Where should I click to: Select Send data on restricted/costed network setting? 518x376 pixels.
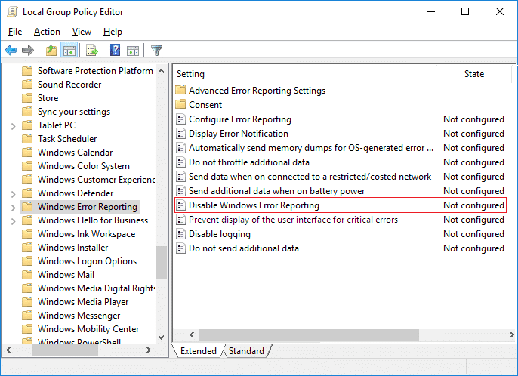coord(310,177)
